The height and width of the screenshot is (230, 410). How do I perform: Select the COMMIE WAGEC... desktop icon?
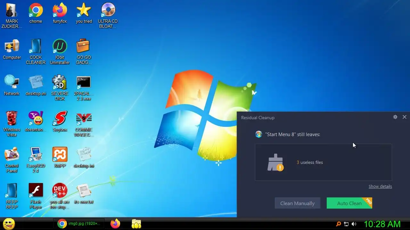pyautogui.click(x=84, y=124)
